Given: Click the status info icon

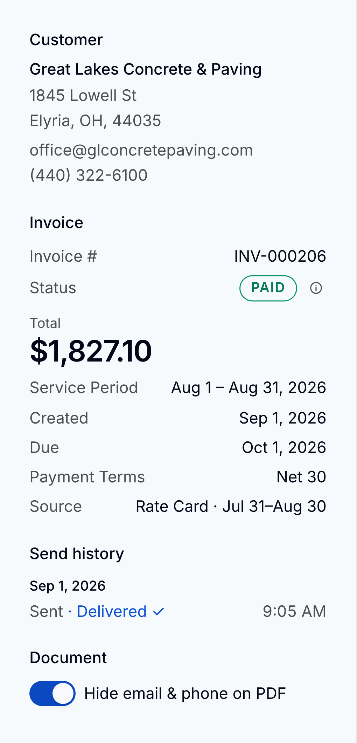Looking at the screenshot, I should click(x=316, y=288).
